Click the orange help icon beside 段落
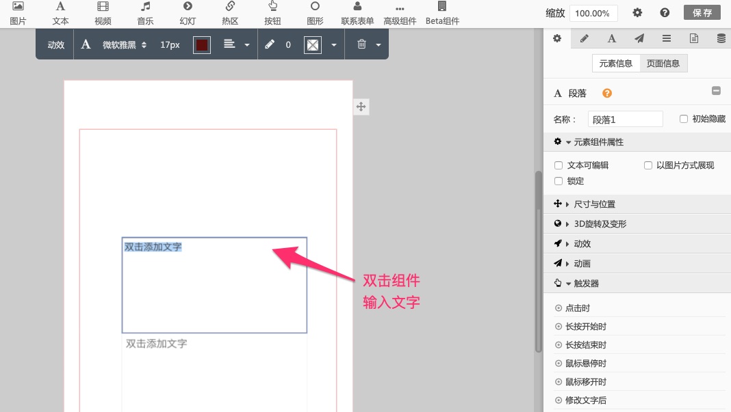Viewport: 731px width, 412px height. [606, 94]
